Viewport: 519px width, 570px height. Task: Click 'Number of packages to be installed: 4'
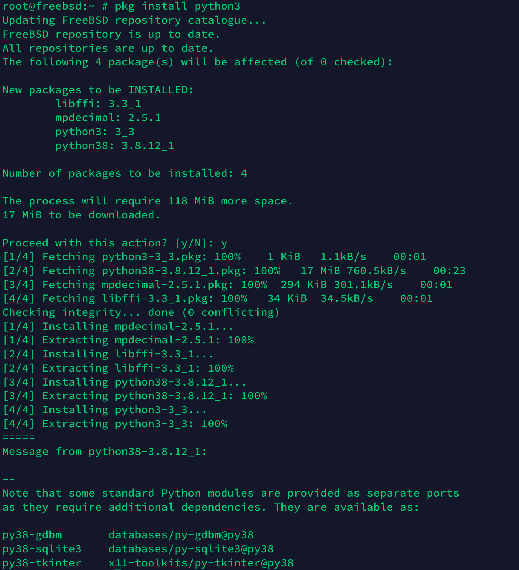[x=125, y=173]
